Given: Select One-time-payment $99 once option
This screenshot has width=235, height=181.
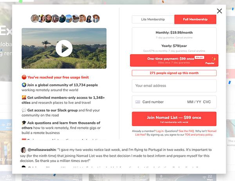Looking at the screenshot, I should [174, 60].
